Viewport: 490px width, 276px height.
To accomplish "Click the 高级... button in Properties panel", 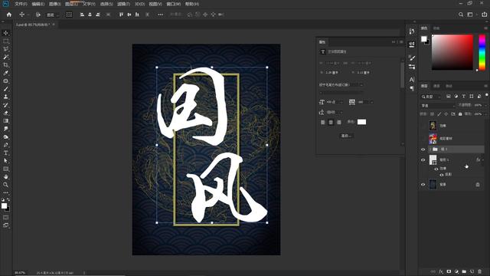I will pyautogui.click(x=346, y=136).
